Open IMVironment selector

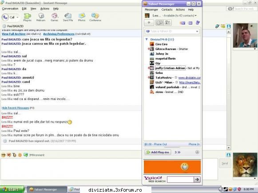tap(34, 155)
